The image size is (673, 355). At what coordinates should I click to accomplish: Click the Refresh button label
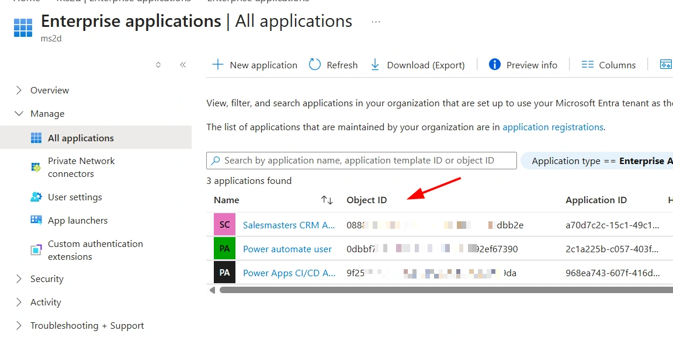point(342,65)
